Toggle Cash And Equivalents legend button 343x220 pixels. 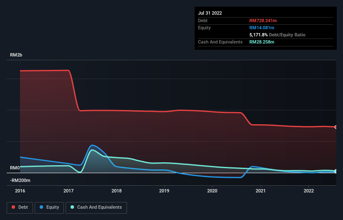pyautogui.click(x=96, y=207)
